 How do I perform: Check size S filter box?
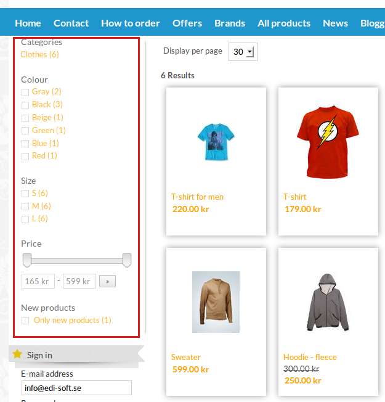(25, 194)
